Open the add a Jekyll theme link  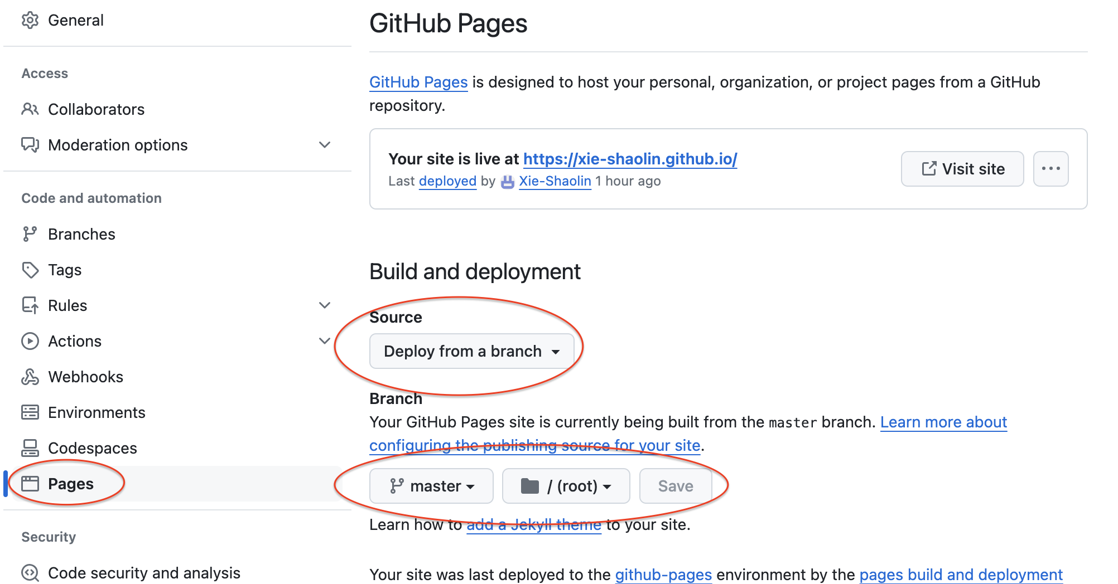534,524
